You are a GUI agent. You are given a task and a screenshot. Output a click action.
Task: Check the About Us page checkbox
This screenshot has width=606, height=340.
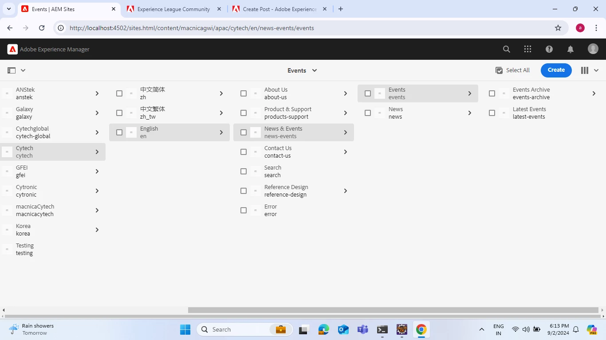coord(244,93)
